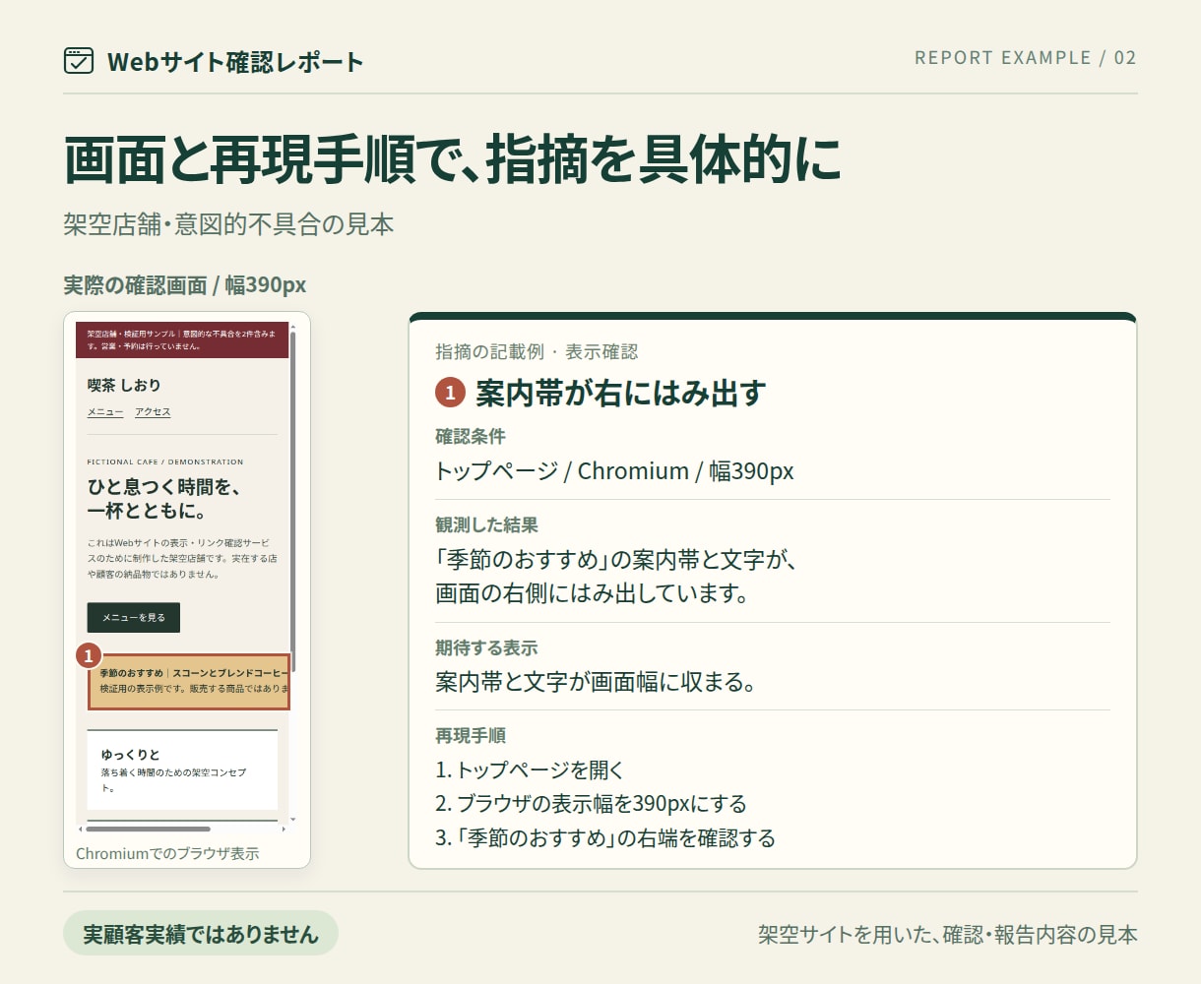Click the Chromiumでのブラウザ表示 caption
Image resolution: width=1201 pixels, height=984 pixels.
pos(167,853)
